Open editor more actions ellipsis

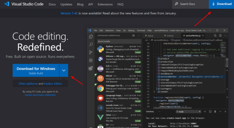tap(225, 35)
